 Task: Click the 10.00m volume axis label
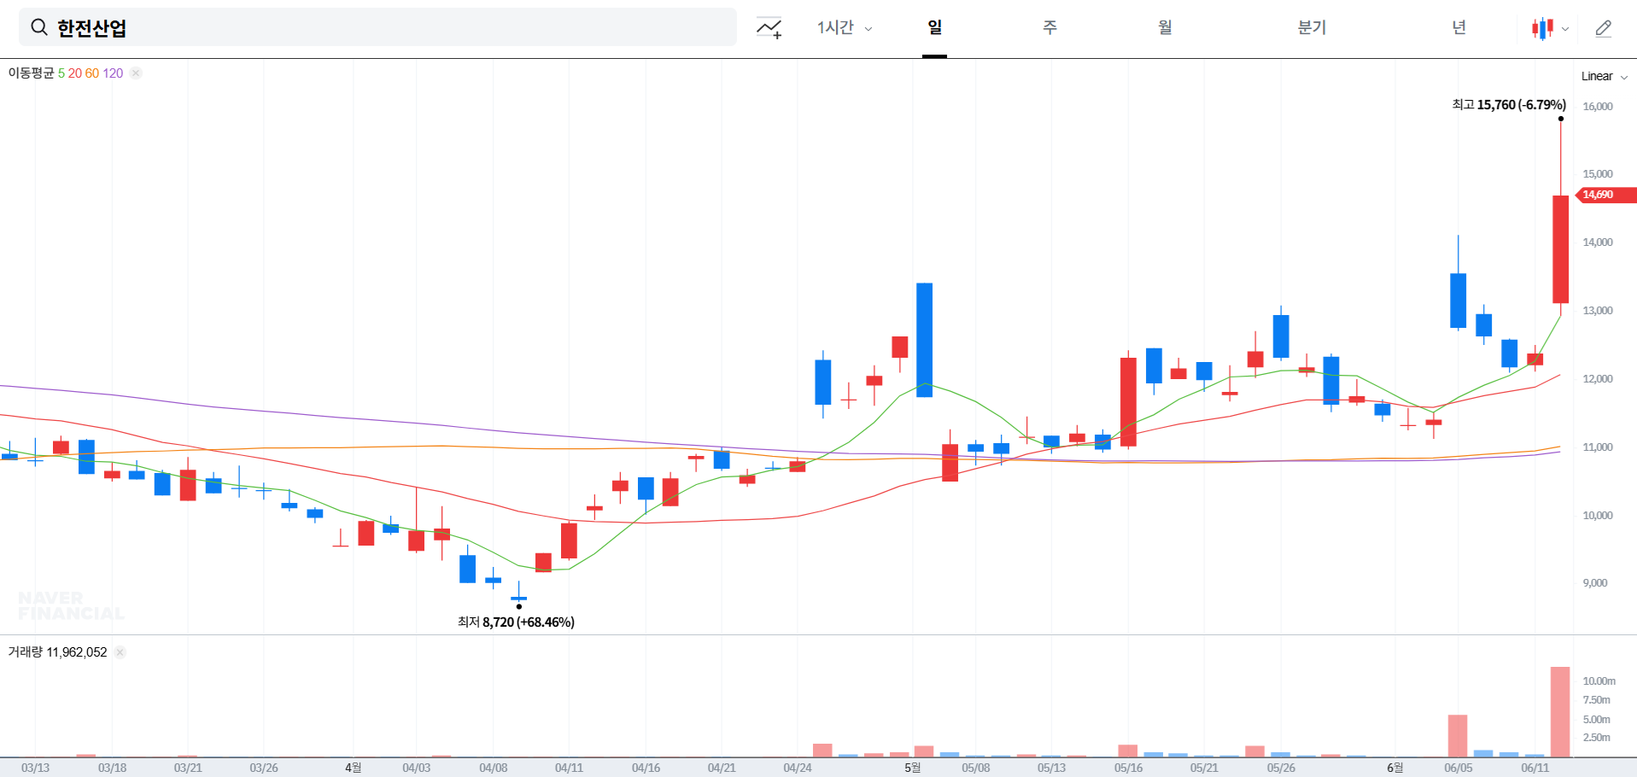tap(1599, 681)
